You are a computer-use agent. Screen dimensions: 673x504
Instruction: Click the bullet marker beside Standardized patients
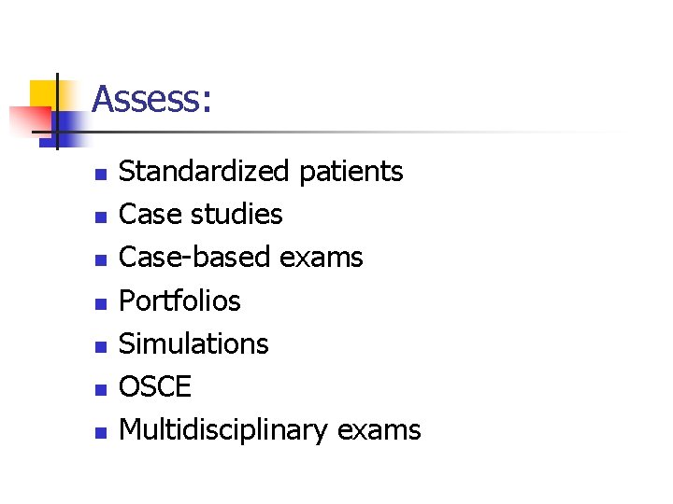click(x=100, y=175)
